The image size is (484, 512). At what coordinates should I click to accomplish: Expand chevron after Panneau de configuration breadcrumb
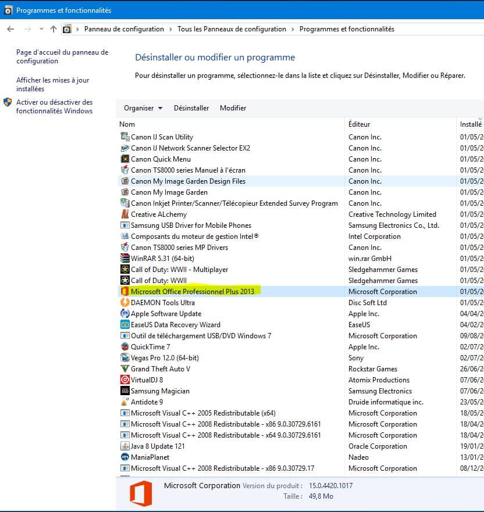coord(170,29)
